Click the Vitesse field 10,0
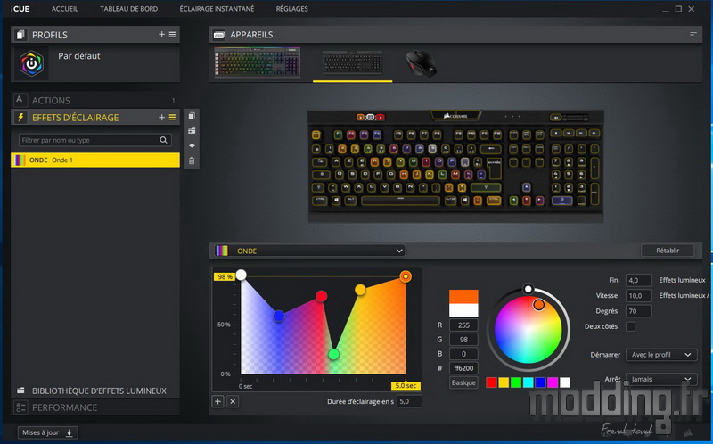Screen dimensions: 713x444 point(638,296)
